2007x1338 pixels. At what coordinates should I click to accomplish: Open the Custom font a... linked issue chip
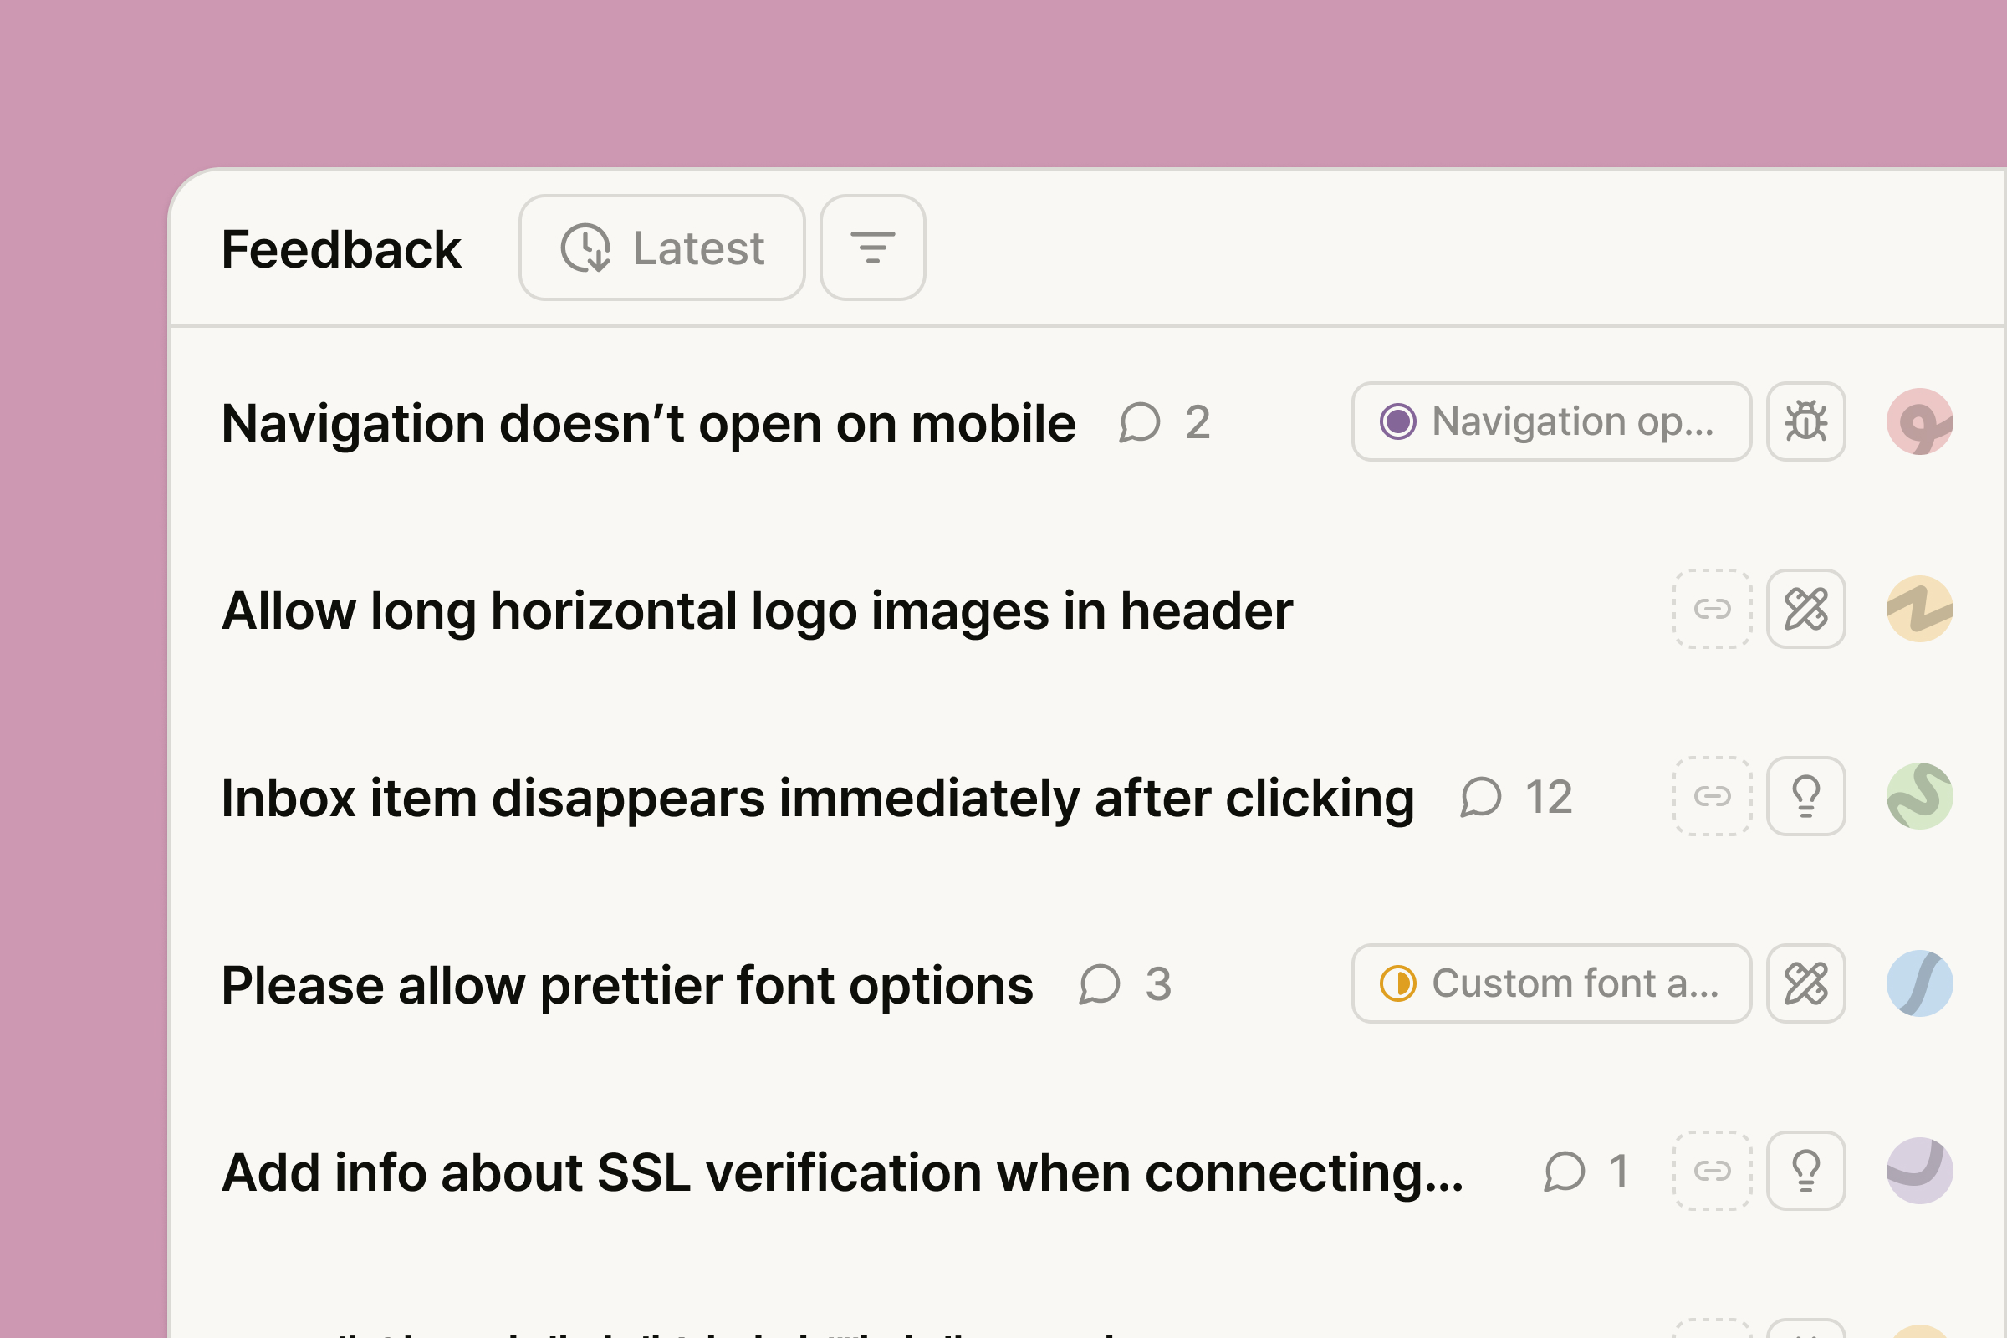click(x=1551, y=983)
